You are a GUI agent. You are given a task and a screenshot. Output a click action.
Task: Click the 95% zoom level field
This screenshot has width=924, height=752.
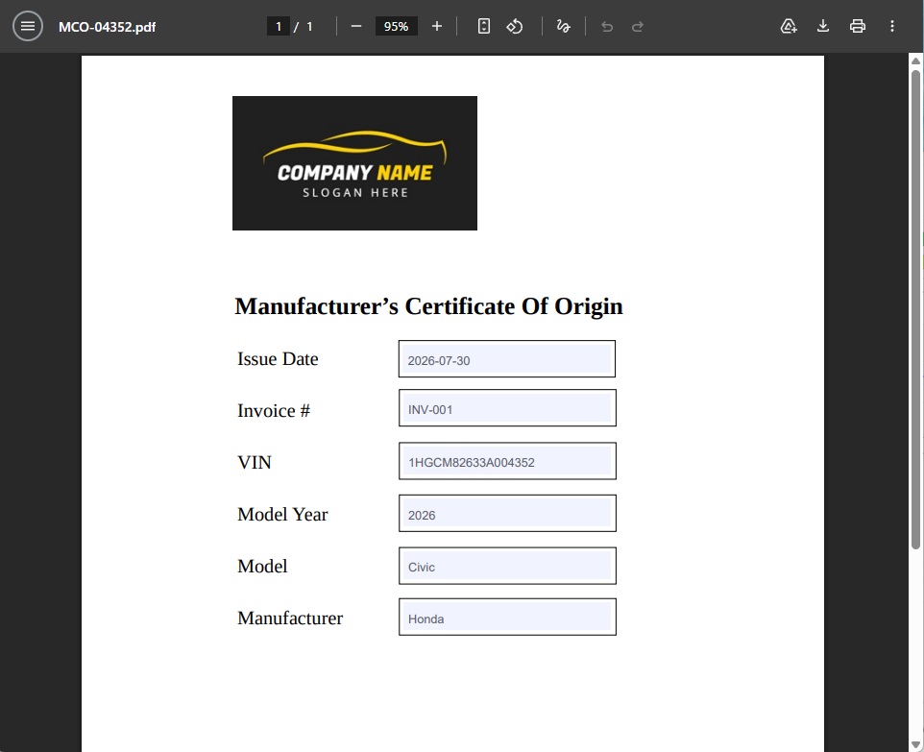click(396, 27)
